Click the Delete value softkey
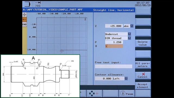 143,43
